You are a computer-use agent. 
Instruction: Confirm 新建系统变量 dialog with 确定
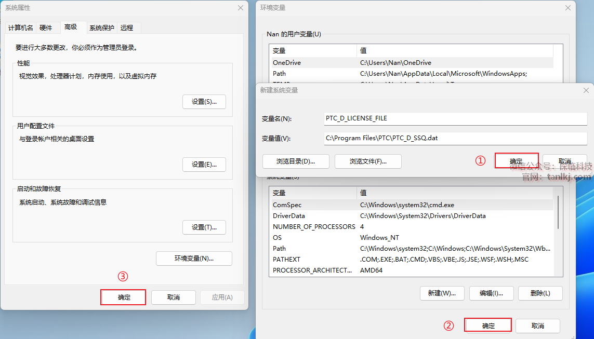click(x=517, y=161)
